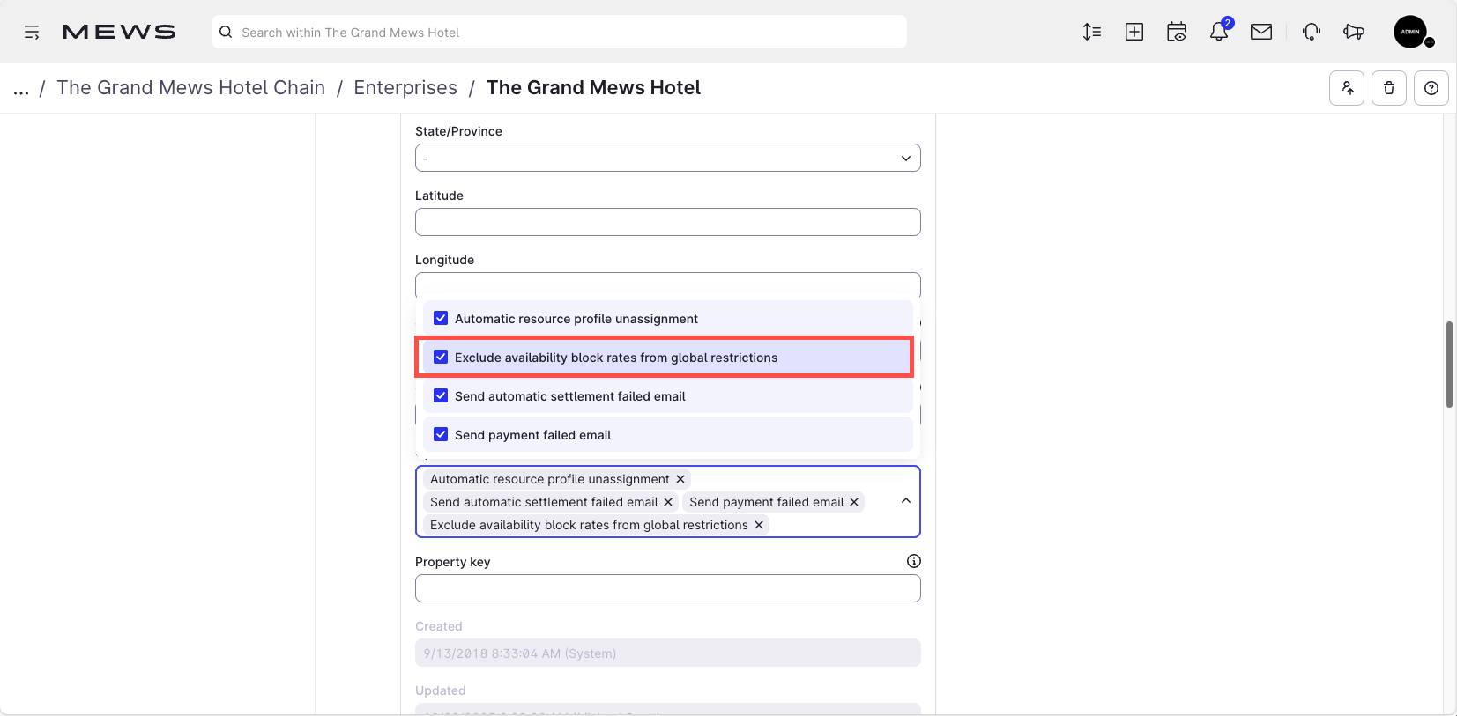Click the Latitude label
This screenshot has height=716, width=1457.
click(x=439, y=196)
